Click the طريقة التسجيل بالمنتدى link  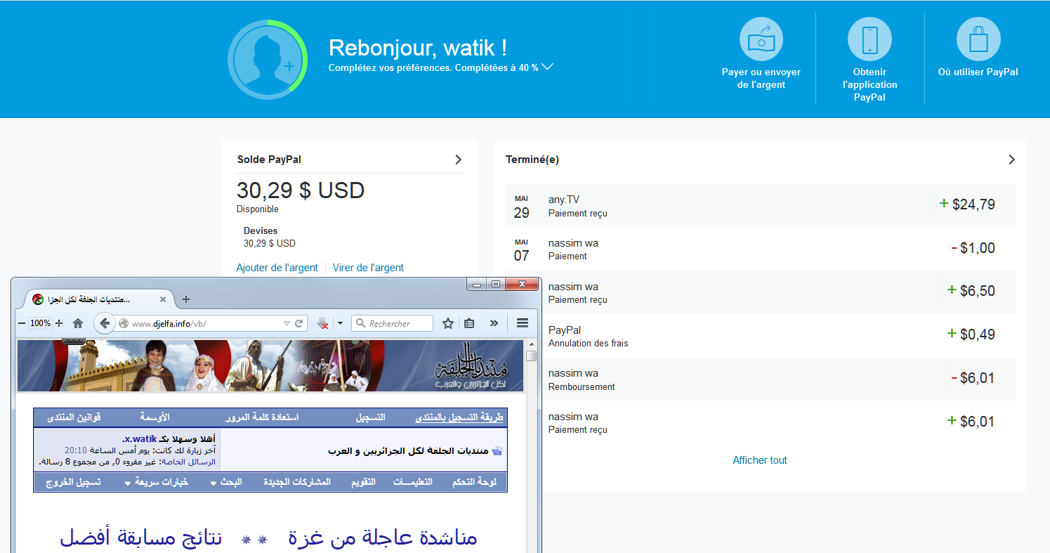tap(459, 417)
